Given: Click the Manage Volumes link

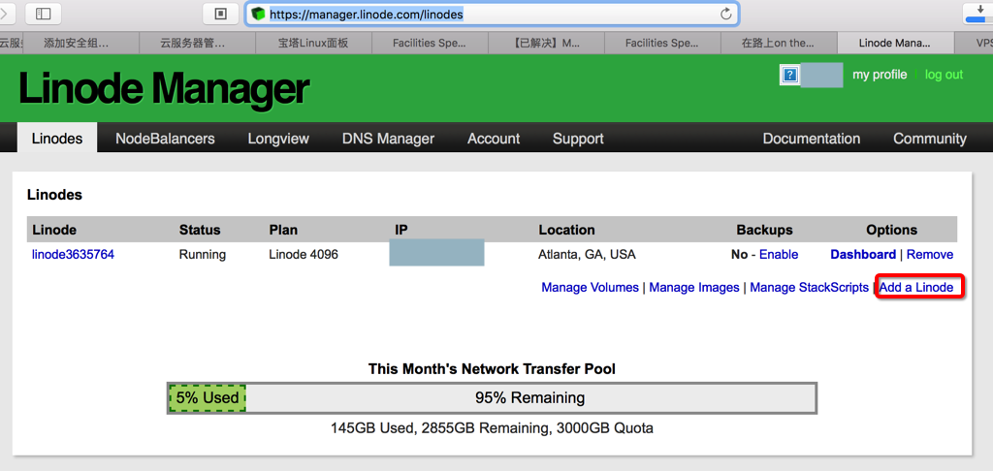Looking at the screenshot, I should [x=590, y=288].
